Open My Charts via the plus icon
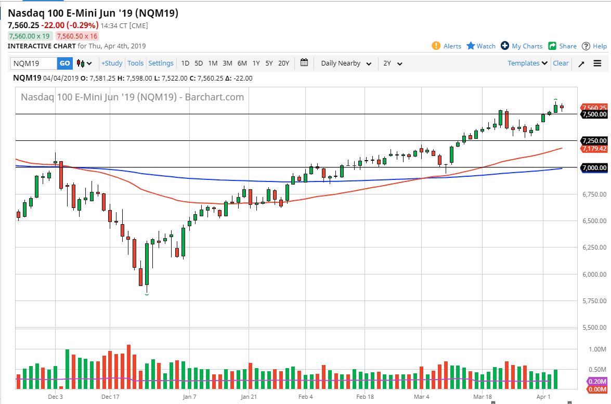Viewport: 611px width, 404px height. pyautogui.click(x=504, y=46)
